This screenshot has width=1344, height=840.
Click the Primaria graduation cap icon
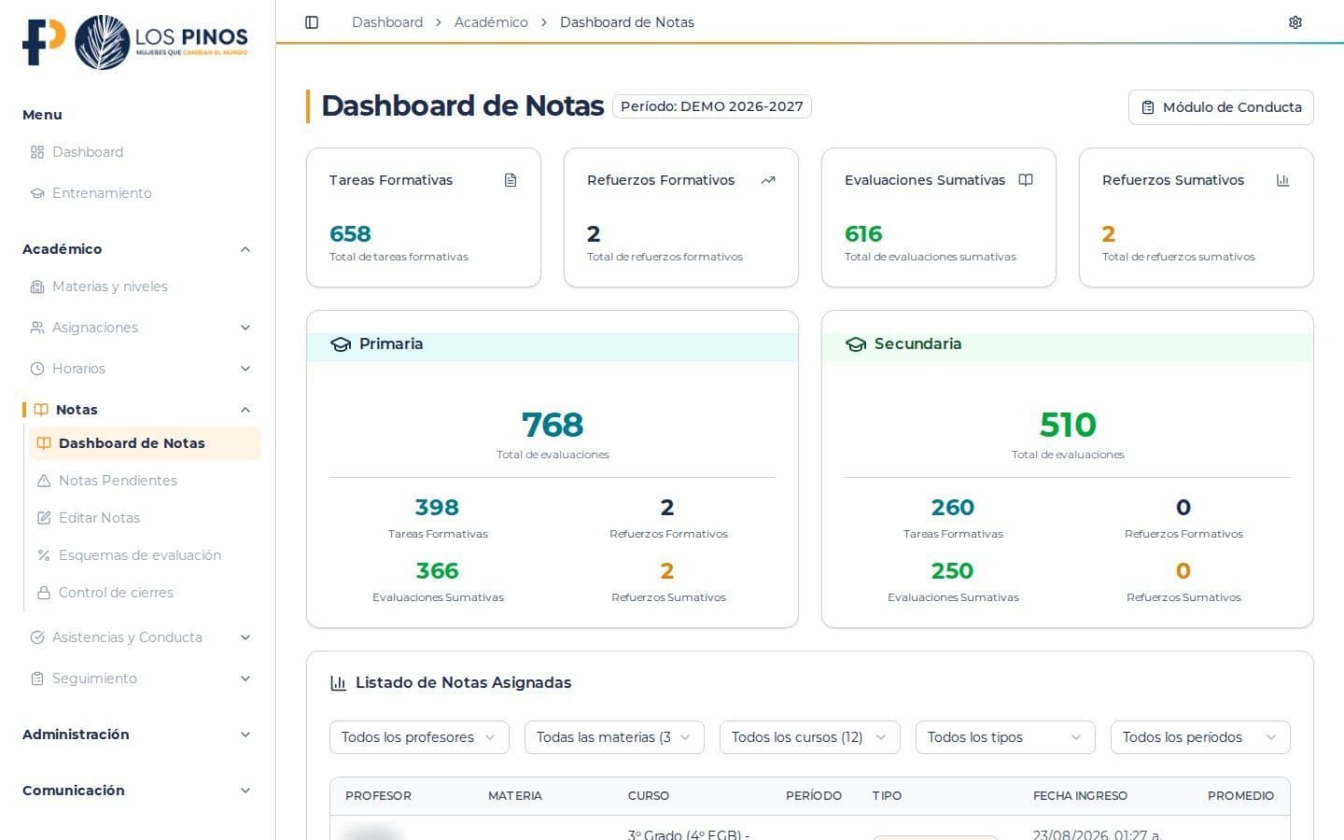[341, 344]
